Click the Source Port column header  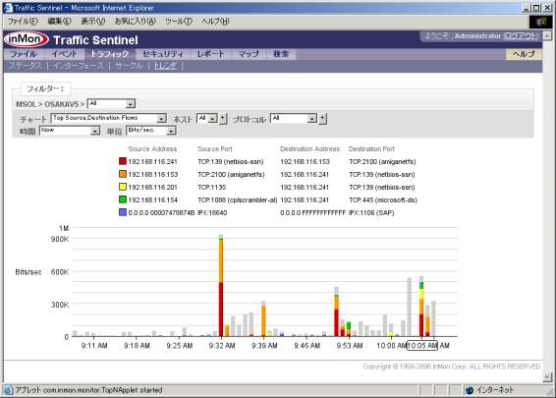(x=215, y=149)
